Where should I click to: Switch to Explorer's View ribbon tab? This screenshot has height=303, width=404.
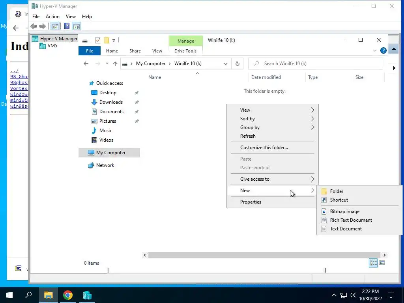157,51
